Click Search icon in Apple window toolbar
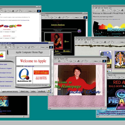The height and width of the screenshot is (125, 125). coord(17,47)
